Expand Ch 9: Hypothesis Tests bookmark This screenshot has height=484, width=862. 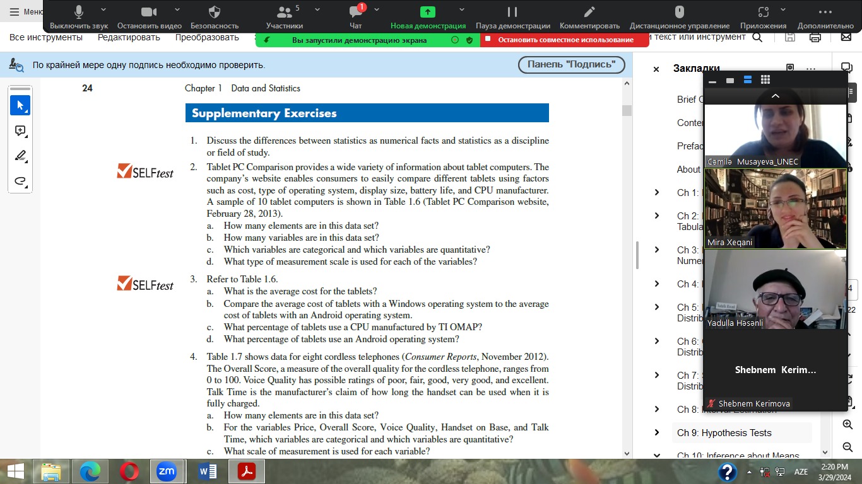657,433
